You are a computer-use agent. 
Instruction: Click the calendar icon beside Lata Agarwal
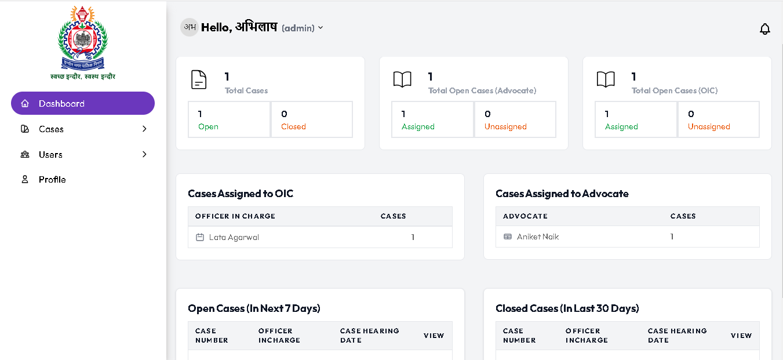200,237
